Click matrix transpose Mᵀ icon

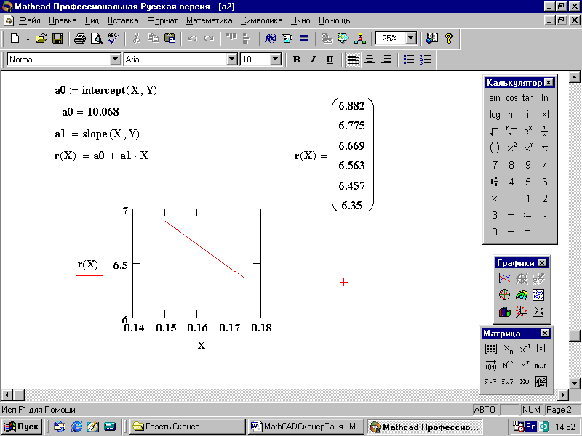525,366
